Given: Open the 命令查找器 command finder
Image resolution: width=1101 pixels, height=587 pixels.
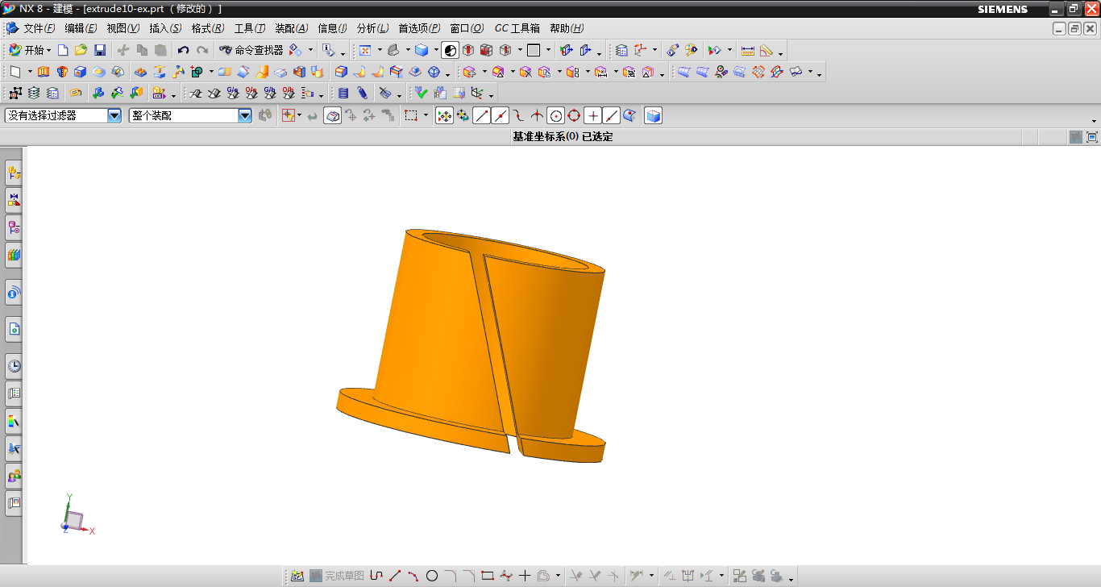Looking at the screenshot, I should pyautogui.click(x=251, y=50).
